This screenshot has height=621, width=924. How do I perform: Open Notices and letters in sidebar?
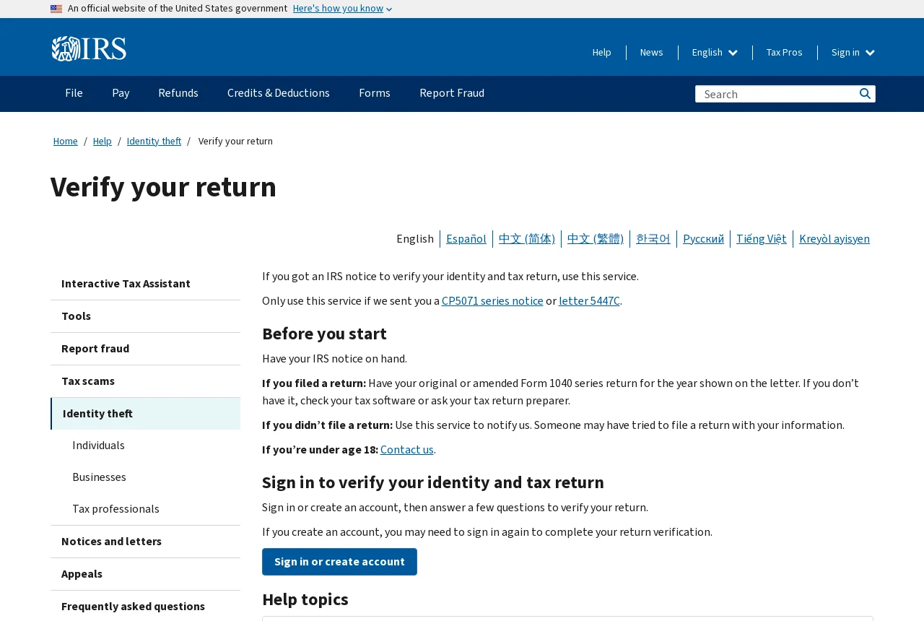[145, 542]
